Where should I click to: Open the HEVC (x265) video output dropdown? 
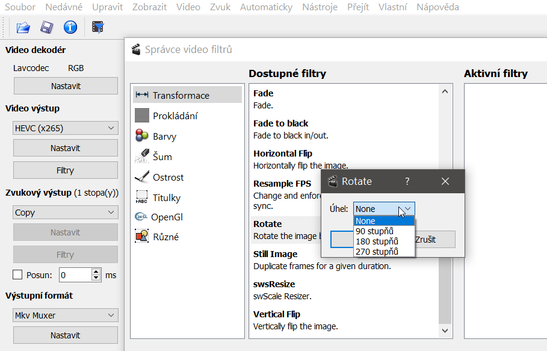click(x=66, y=128)
